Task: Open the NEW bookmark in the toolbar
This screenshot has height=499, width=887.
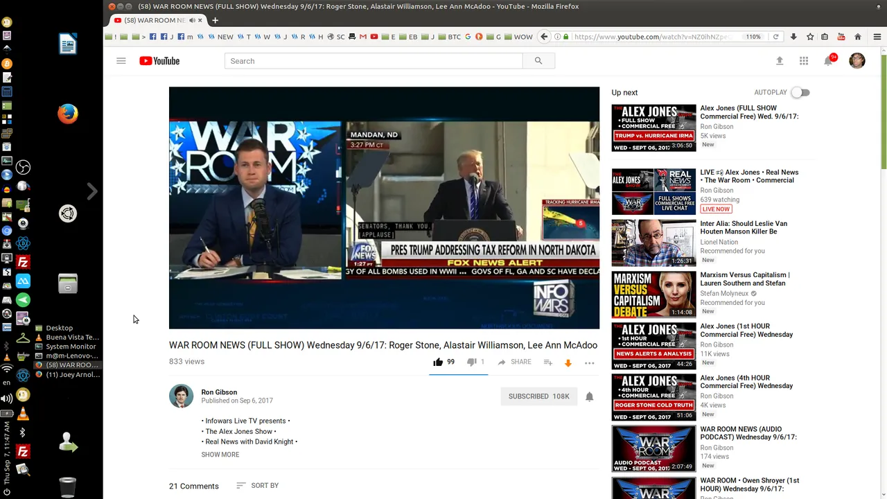Action: [221, 37]
